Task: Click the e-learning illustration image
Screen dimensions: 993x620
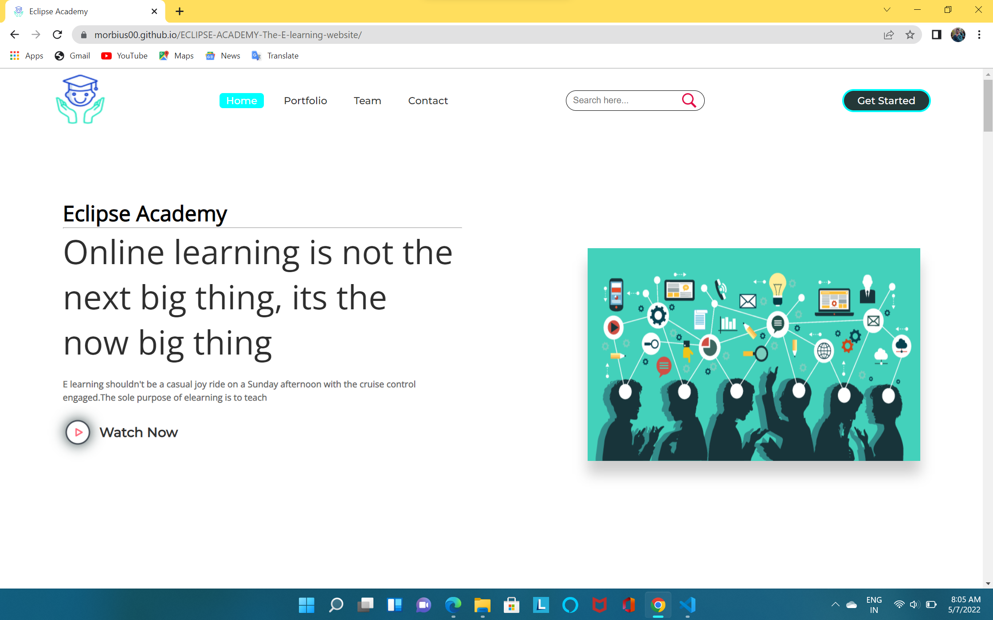Action: [x=754, y=354]
